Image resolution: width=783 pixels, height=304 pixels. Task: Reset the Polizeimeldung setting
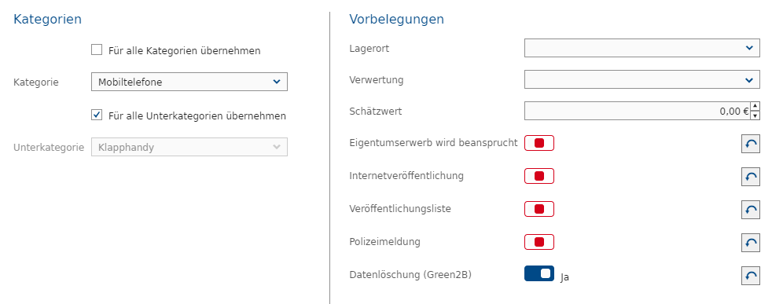(751, 243)
